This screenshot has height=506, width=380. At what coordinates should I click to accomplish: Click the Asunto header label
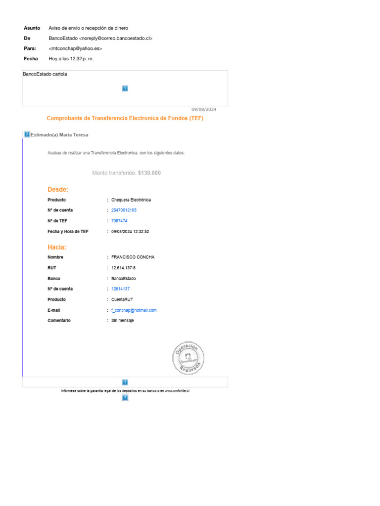point(32,28)
